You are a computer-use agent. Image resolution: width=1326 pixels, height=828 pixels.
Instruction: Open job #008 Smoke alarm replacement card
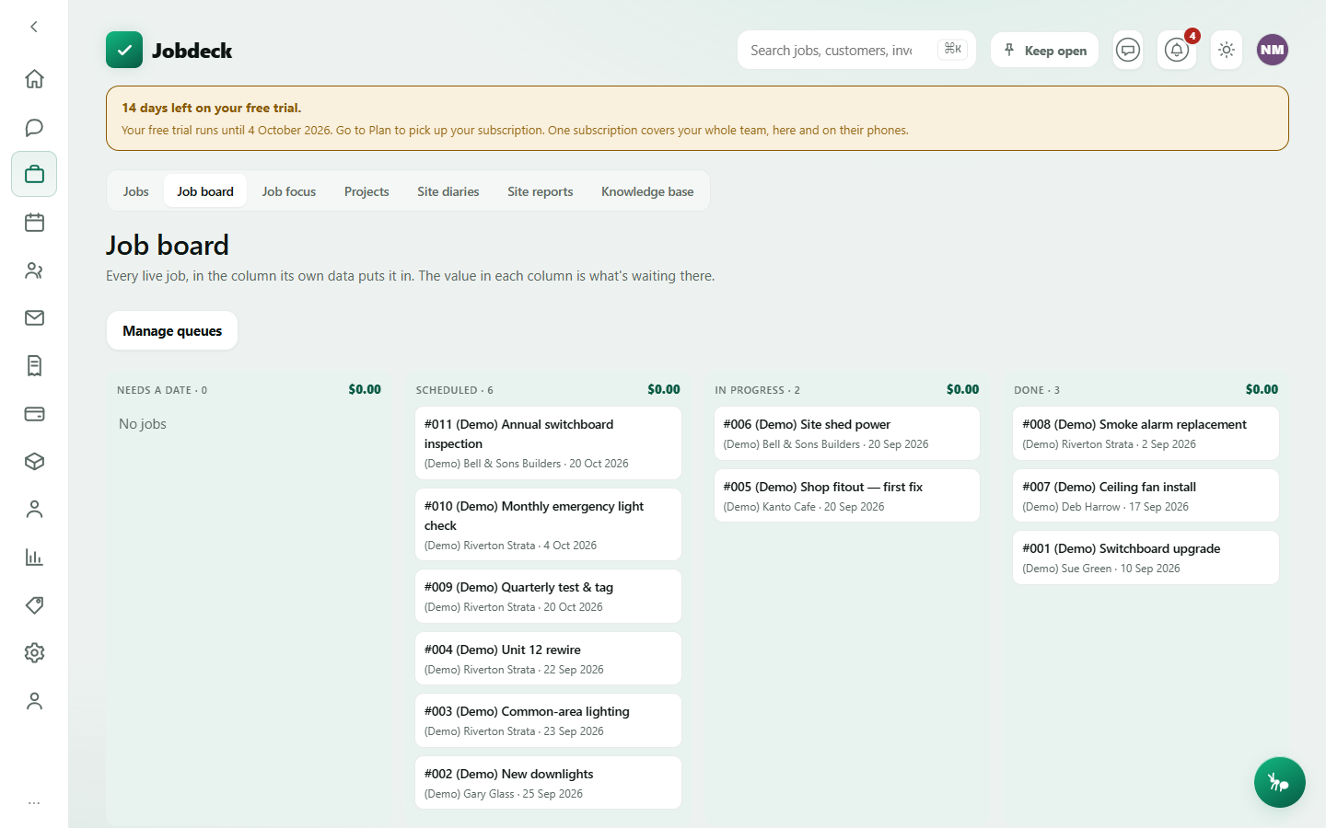pyautogui.click(x=1146, y=433)
